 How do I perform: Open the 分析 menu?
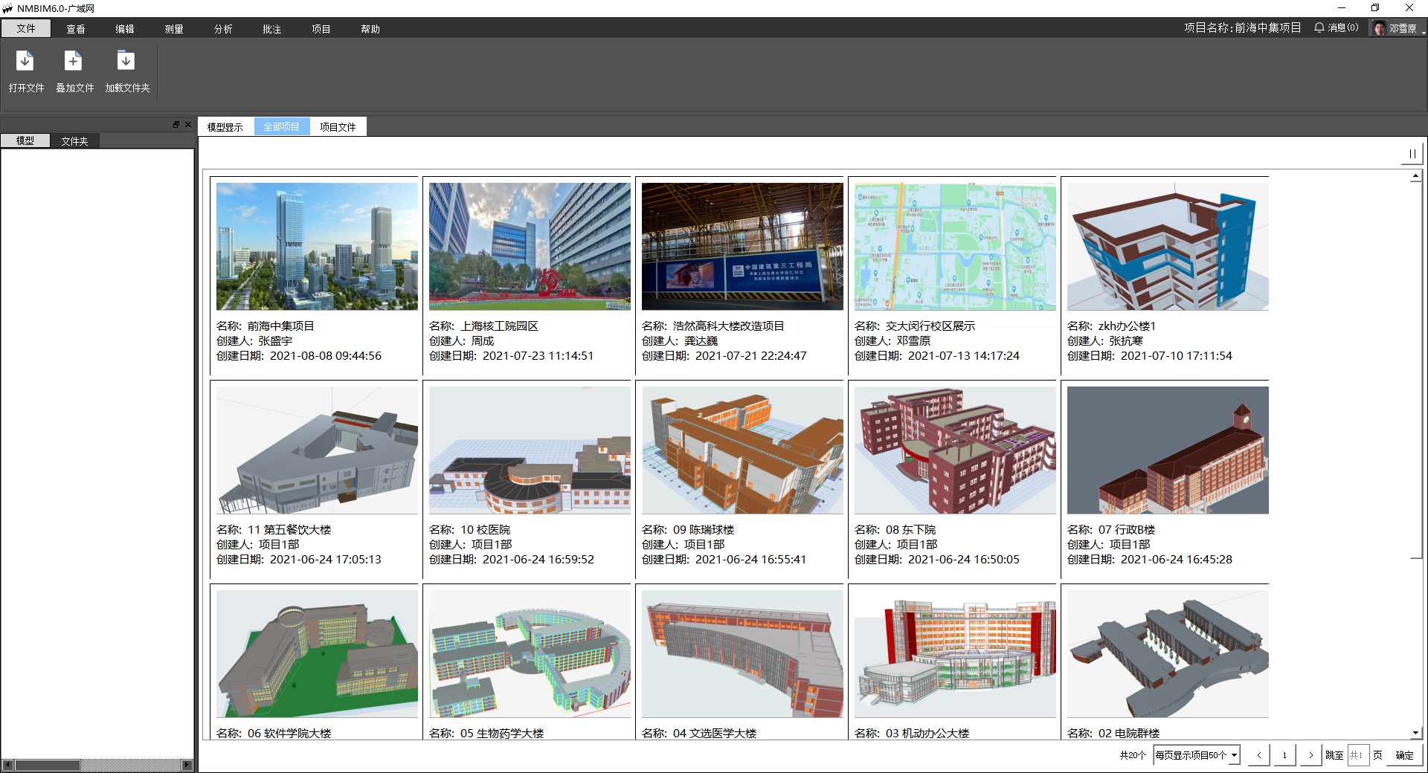223,29
